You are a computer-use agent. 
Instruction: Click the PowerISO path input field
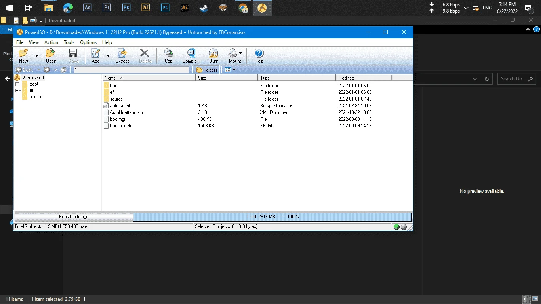(x=131, y=70)
